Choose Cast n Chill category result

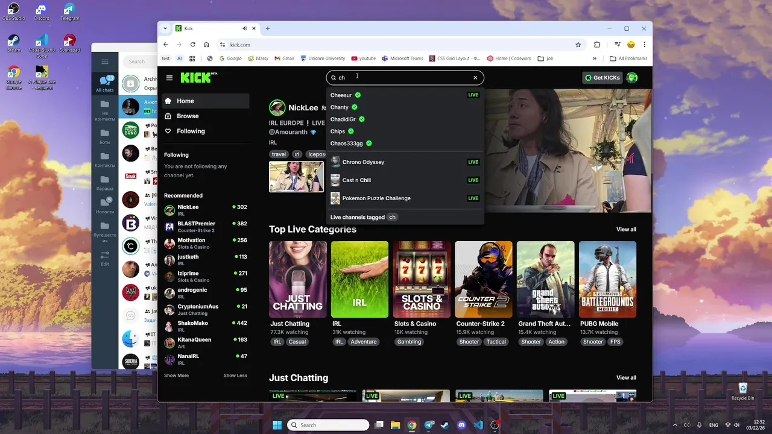[405, 180]
